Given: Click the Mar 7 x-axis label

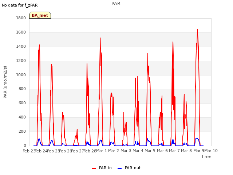Looking at the screenshot, I should click(x=174, y=151).
